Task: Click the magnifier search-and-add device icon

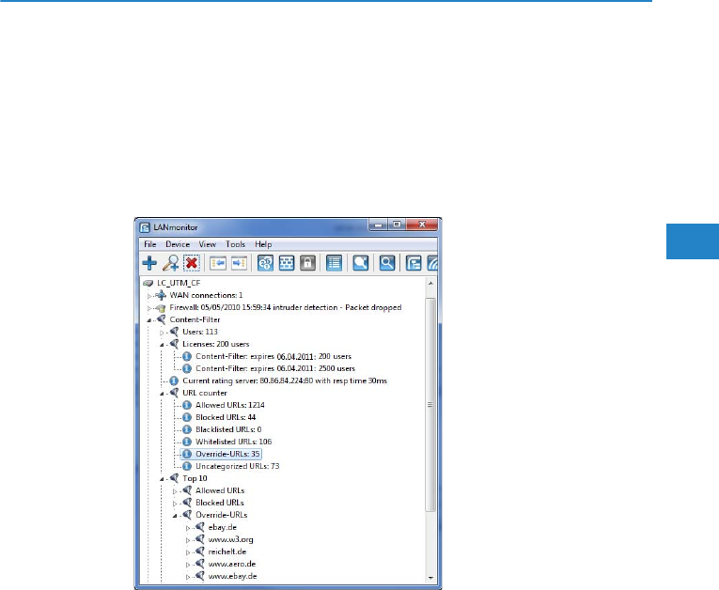Action: coord(170,263)
